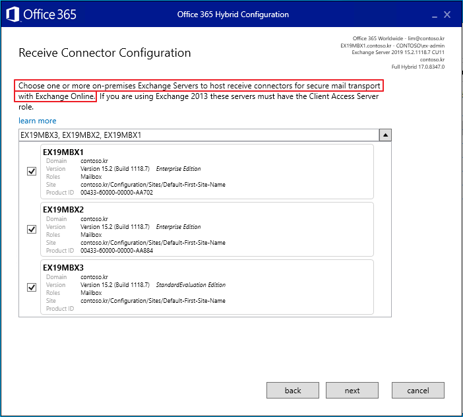Click Enterprise Edition label of EX19MBX1
The width and height of the screenshot is (463, 417).
(178, 169)
